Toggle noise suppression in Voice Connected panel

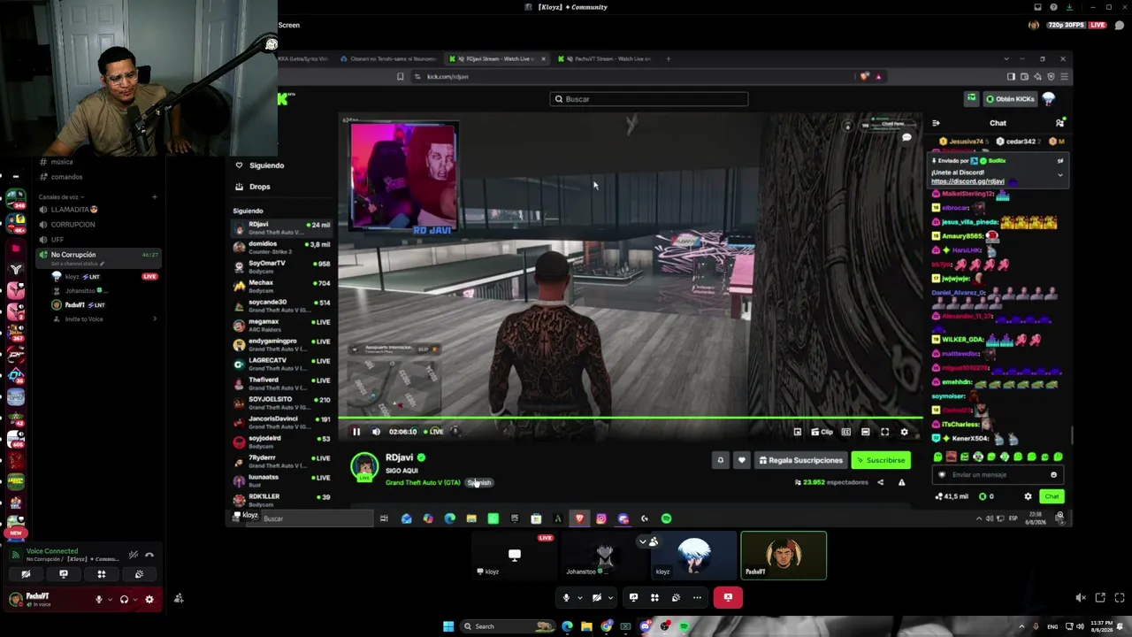[133, 556]
